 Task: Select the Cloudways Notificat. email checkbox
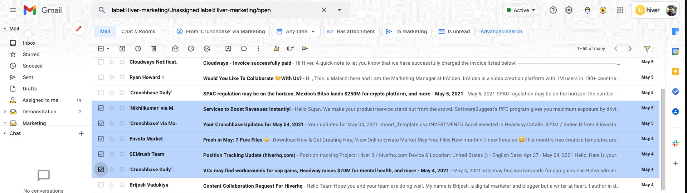pos(101,62)
